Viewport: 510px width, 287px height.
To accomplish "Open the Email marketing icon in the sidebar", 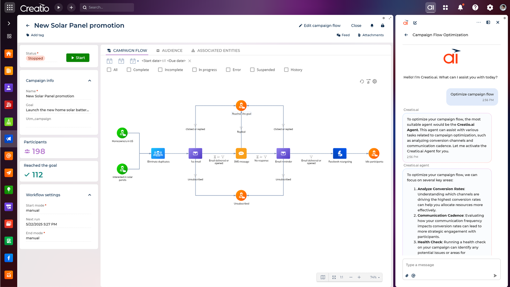I will (x=8, y=156).
